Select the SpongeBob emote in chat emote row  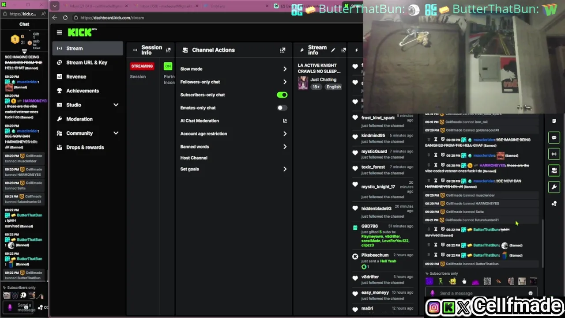coord(452,281)
